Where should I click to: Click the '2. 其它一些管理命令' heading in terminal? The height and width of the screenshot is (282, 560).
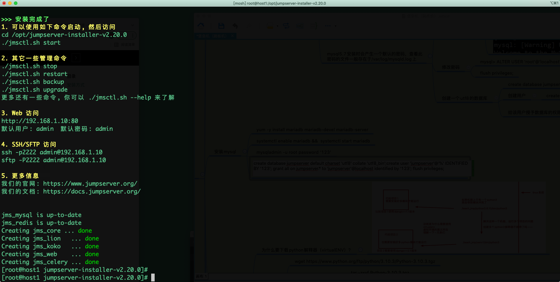coord(34,58)
